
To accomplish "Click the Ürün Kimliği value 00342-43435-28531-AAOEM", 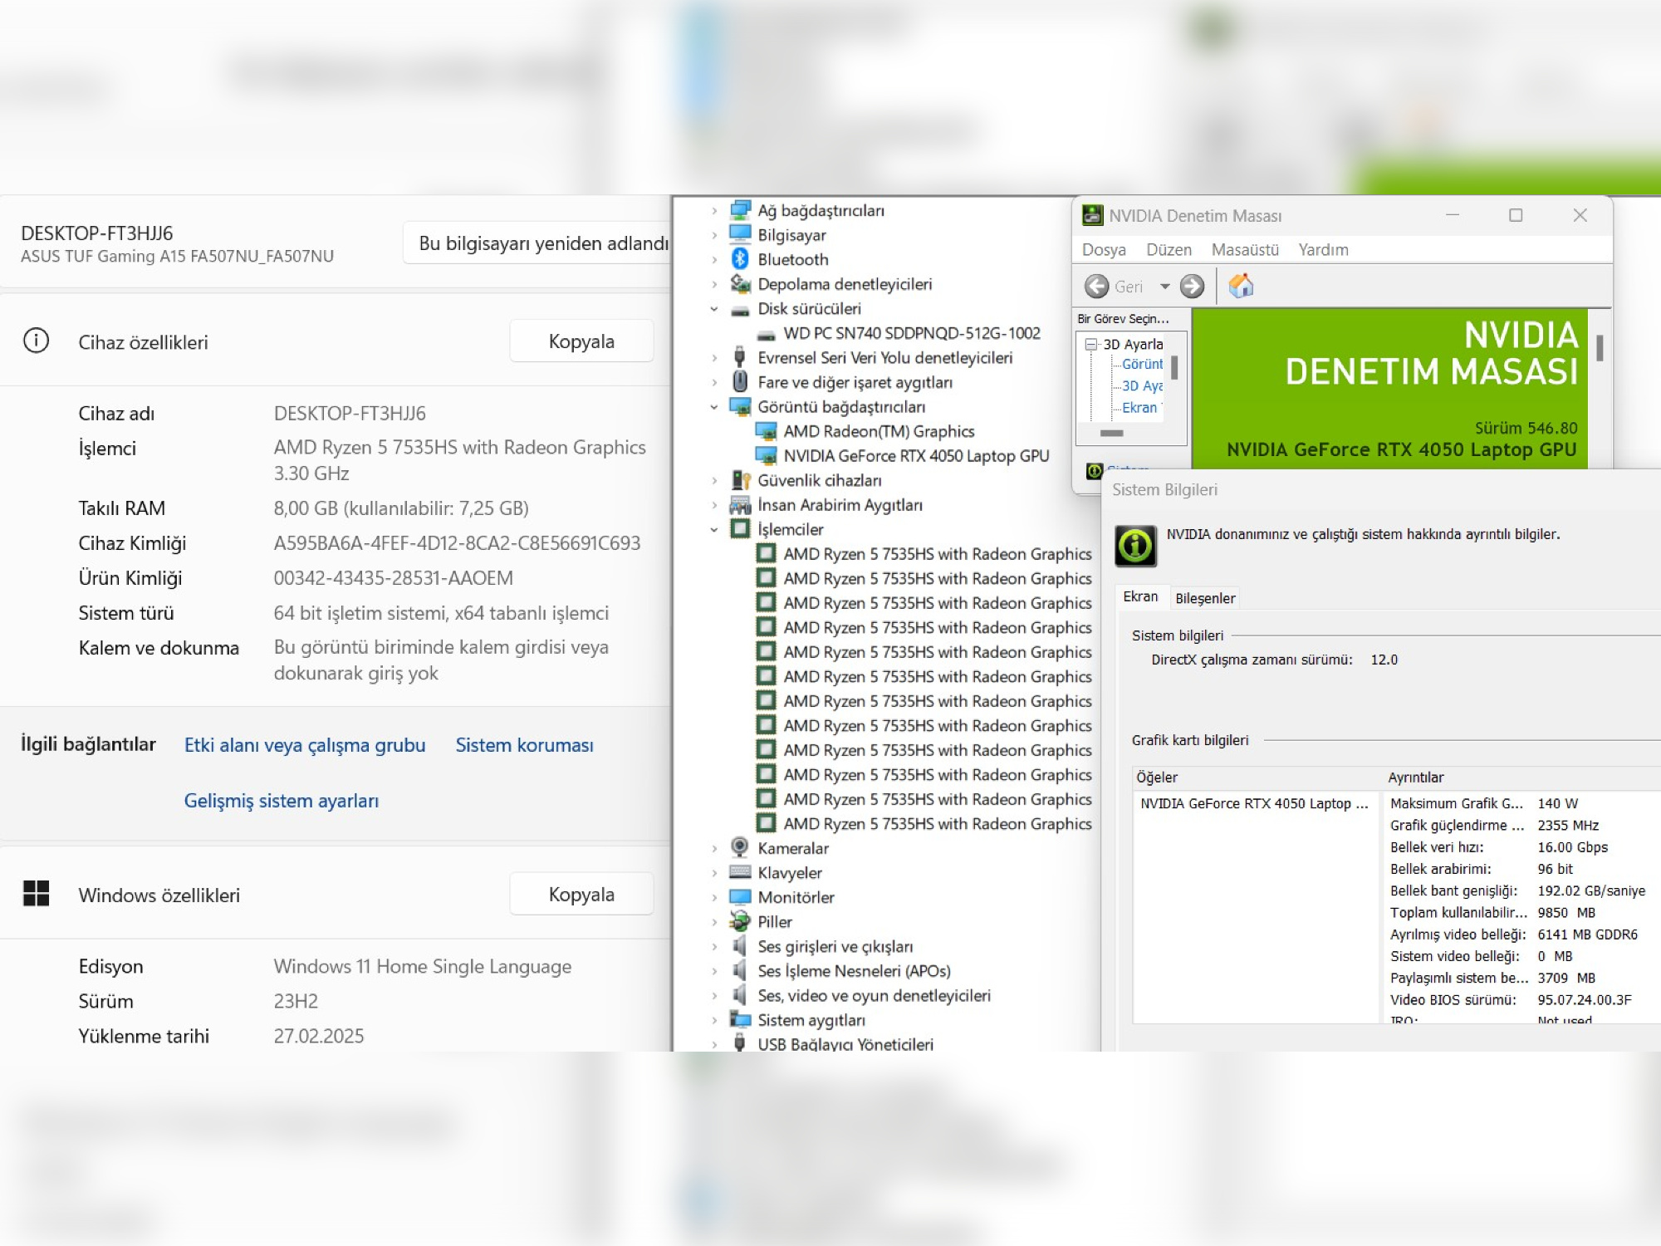I will (394, 578).
